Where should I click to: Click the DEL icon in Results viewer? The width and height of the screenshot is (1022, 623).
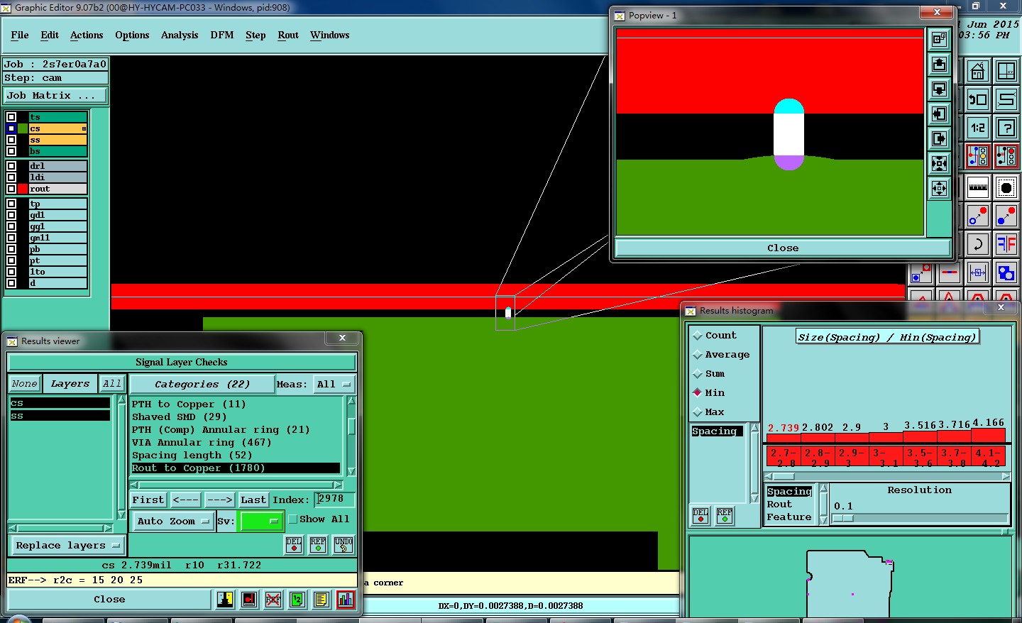(x=294, y=545)
